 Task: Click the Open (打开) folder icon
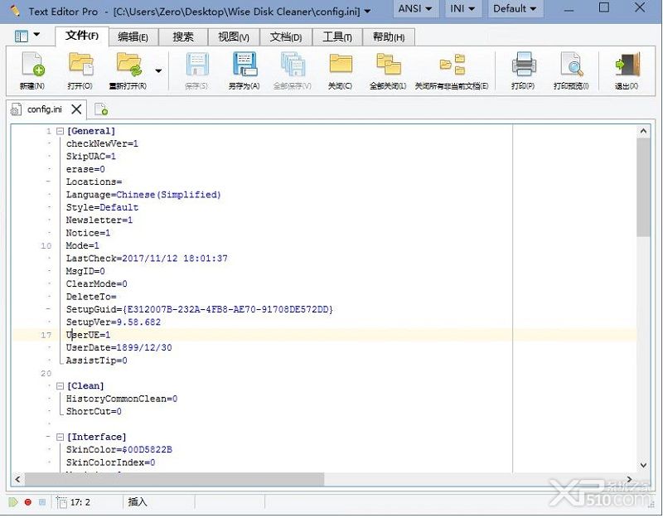tap(80, 65)
